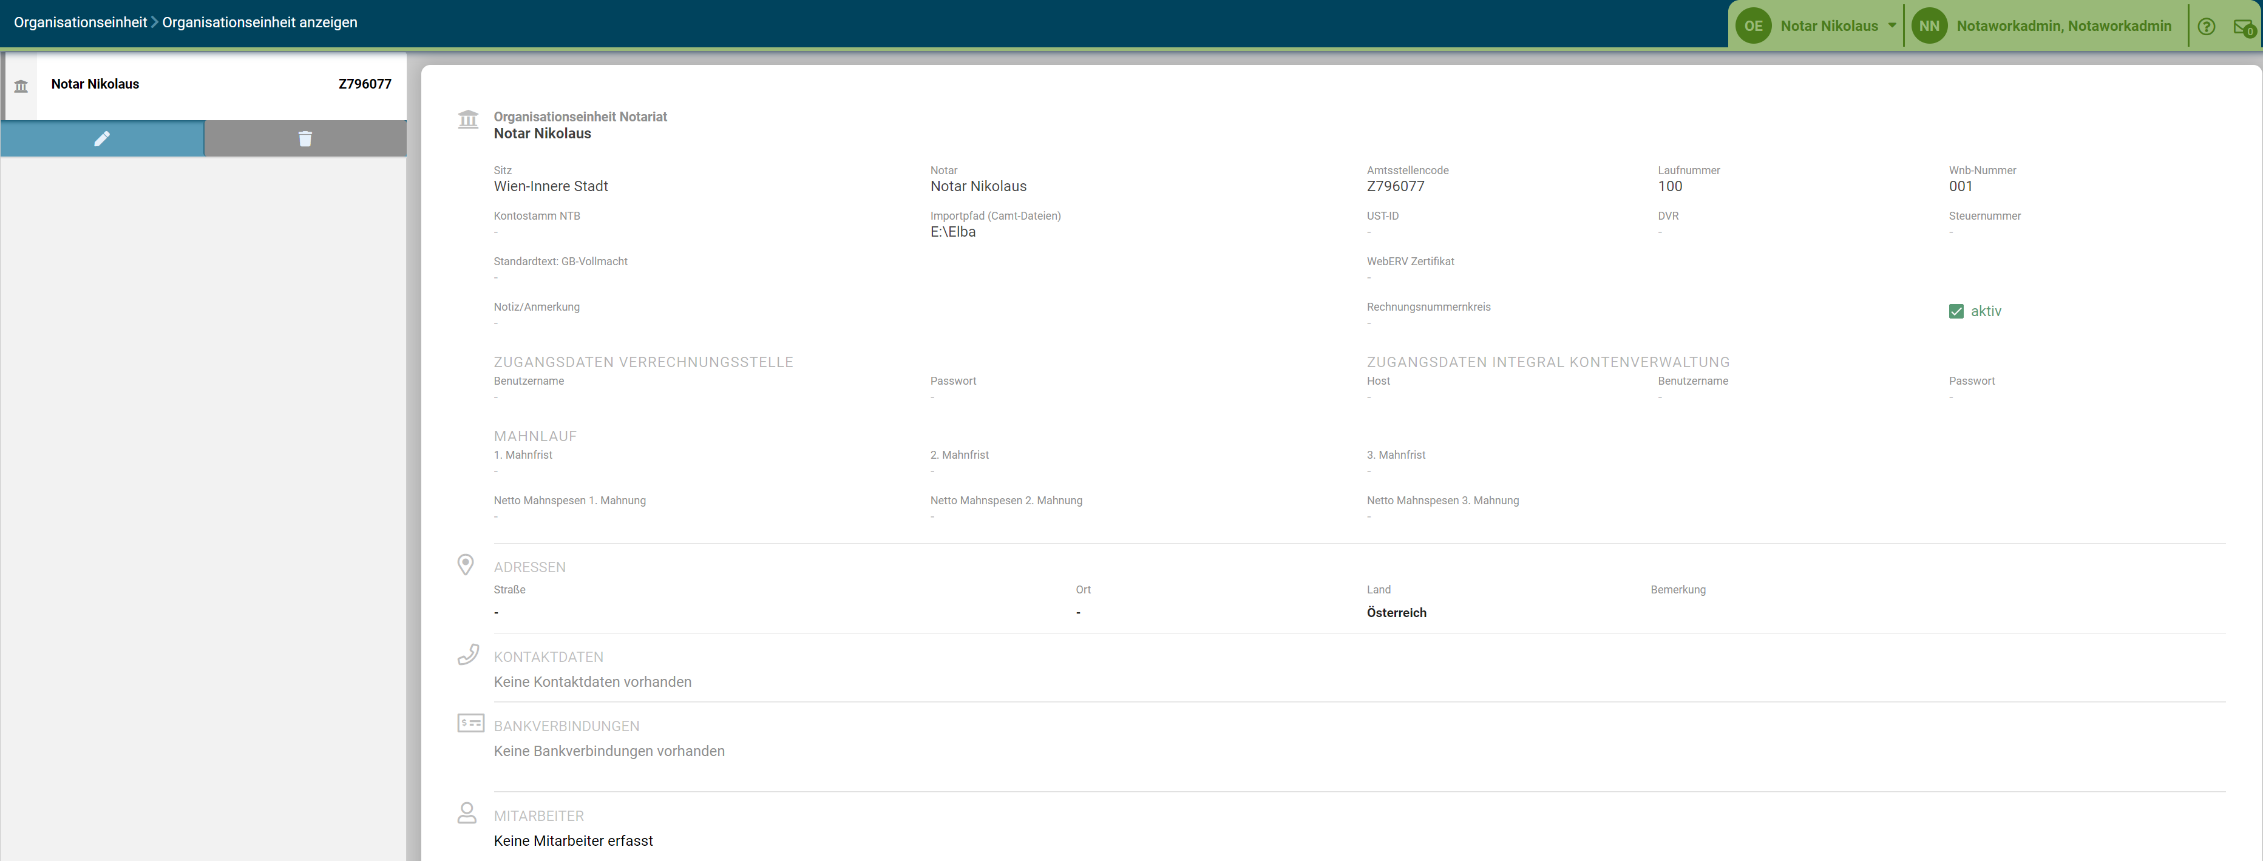This screenshot has width=2263, height=861.
Task: Click the Z796077 code in list entry
Action: 365,84
